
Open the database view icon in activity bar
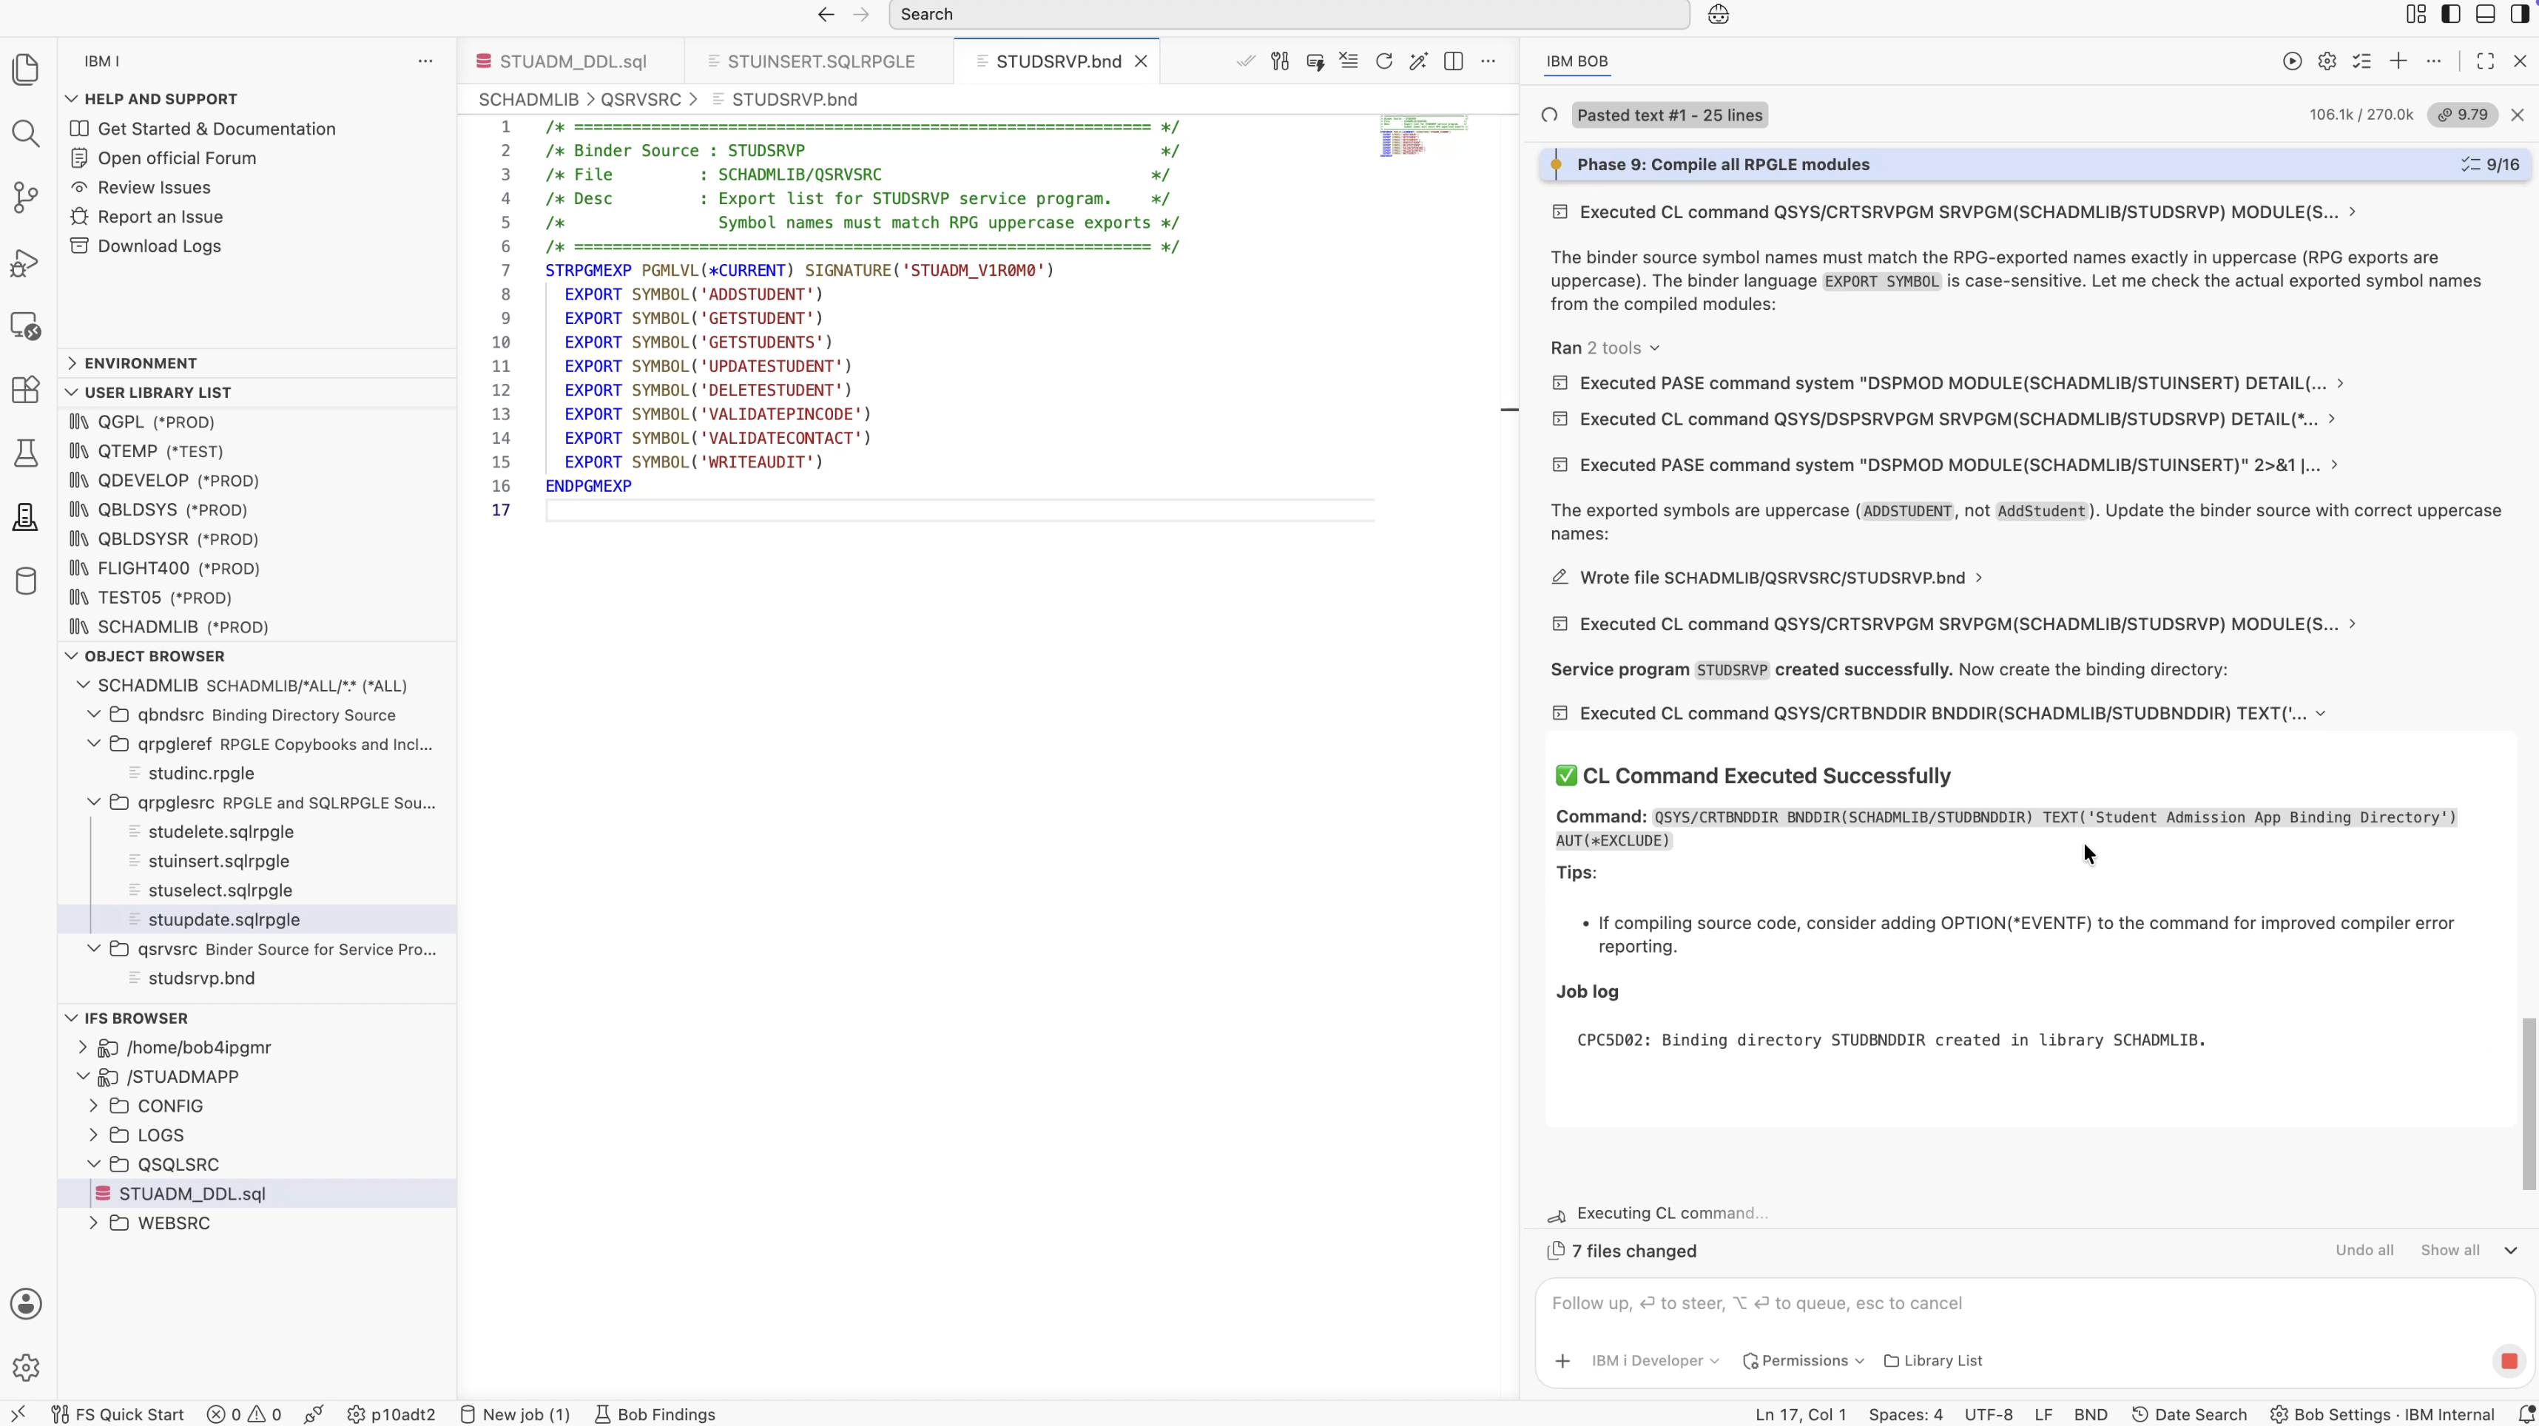tap(27, 581)
